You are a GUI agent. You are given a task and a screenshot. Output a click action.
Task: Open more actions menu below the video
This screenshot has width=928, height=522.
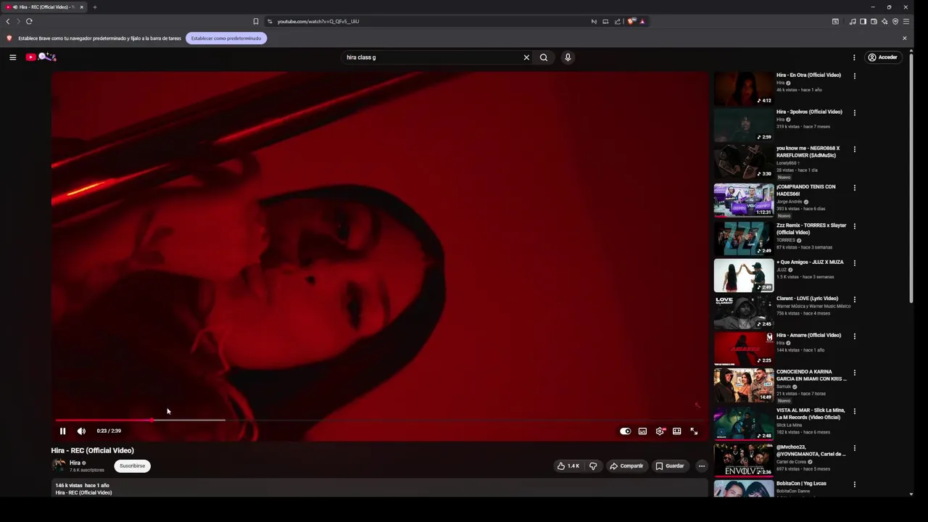coord(701,466)
